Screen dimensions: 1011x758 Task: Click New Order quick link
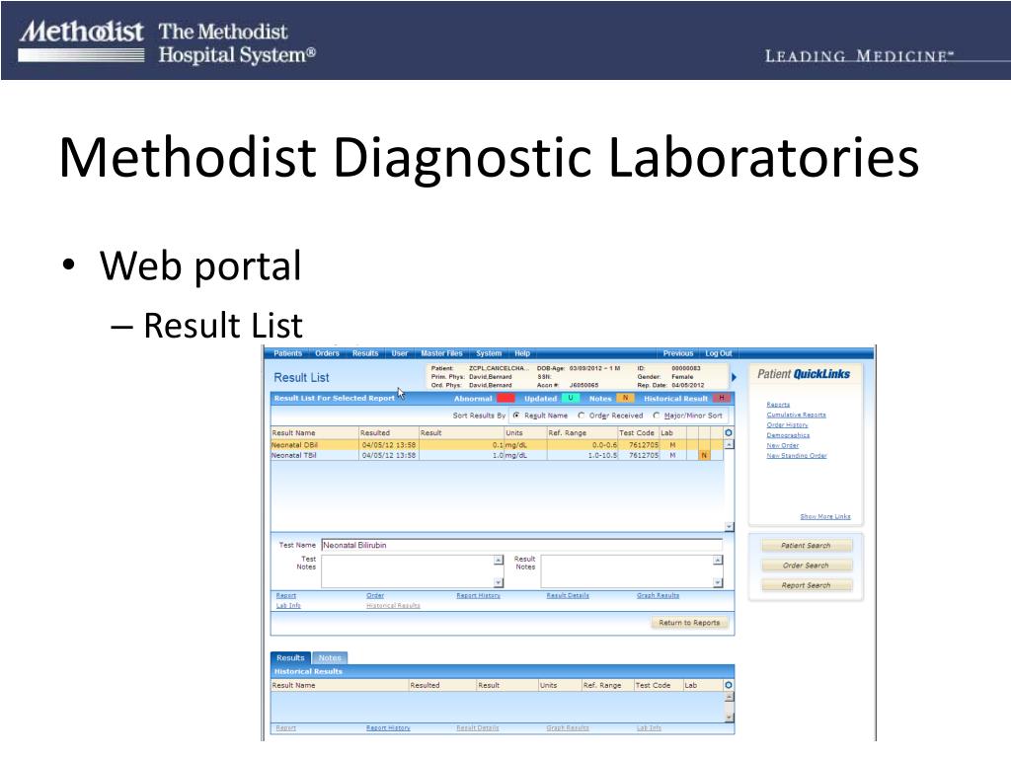pos(783,445)
